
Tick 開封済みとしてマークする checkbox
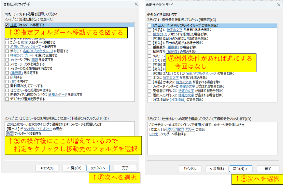click(x=7, y=86)
